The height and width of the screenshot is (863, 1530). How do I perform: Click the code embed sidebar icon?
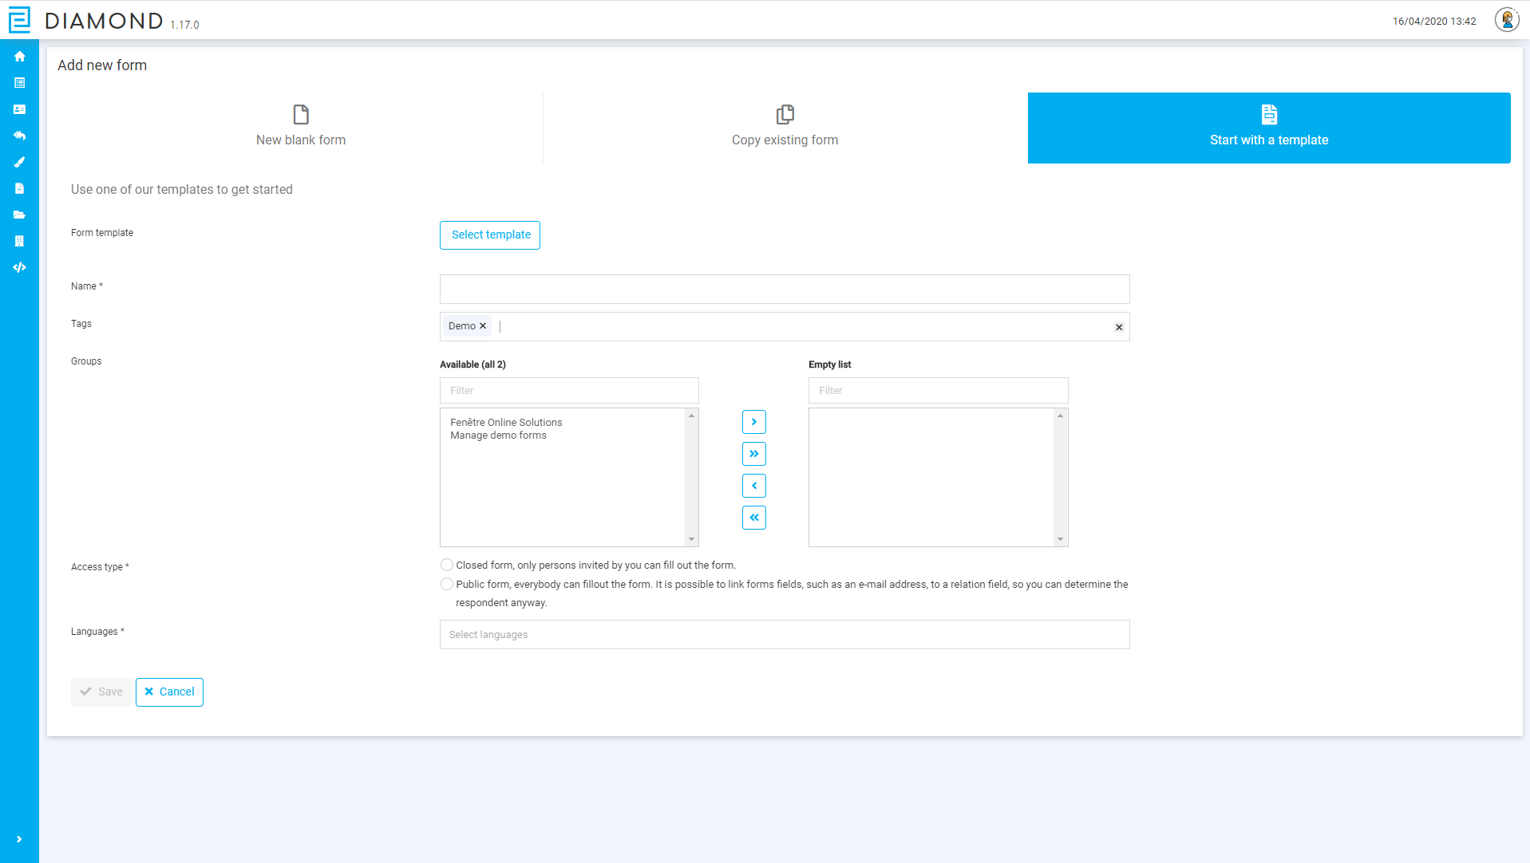click(19, 267)
